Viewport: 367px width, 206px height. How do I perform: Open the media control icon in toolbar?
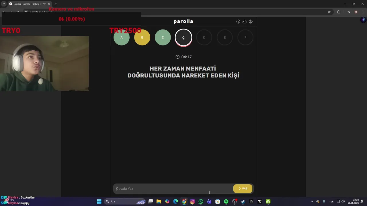click(349, 12)
